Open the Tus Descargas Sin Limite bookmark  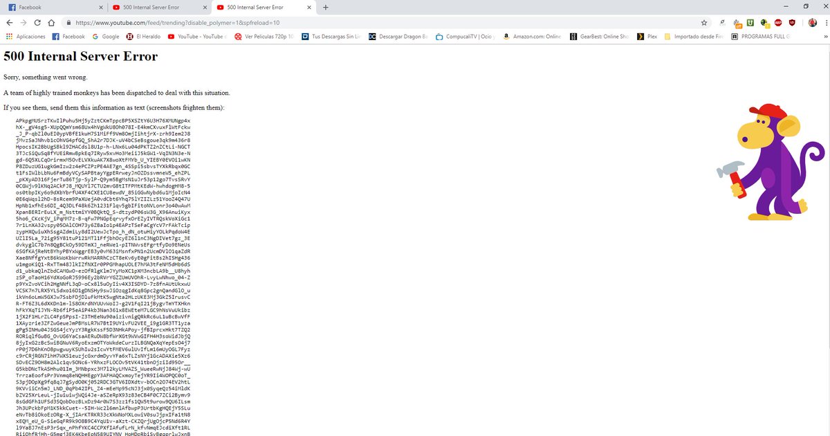coord(331,37)
